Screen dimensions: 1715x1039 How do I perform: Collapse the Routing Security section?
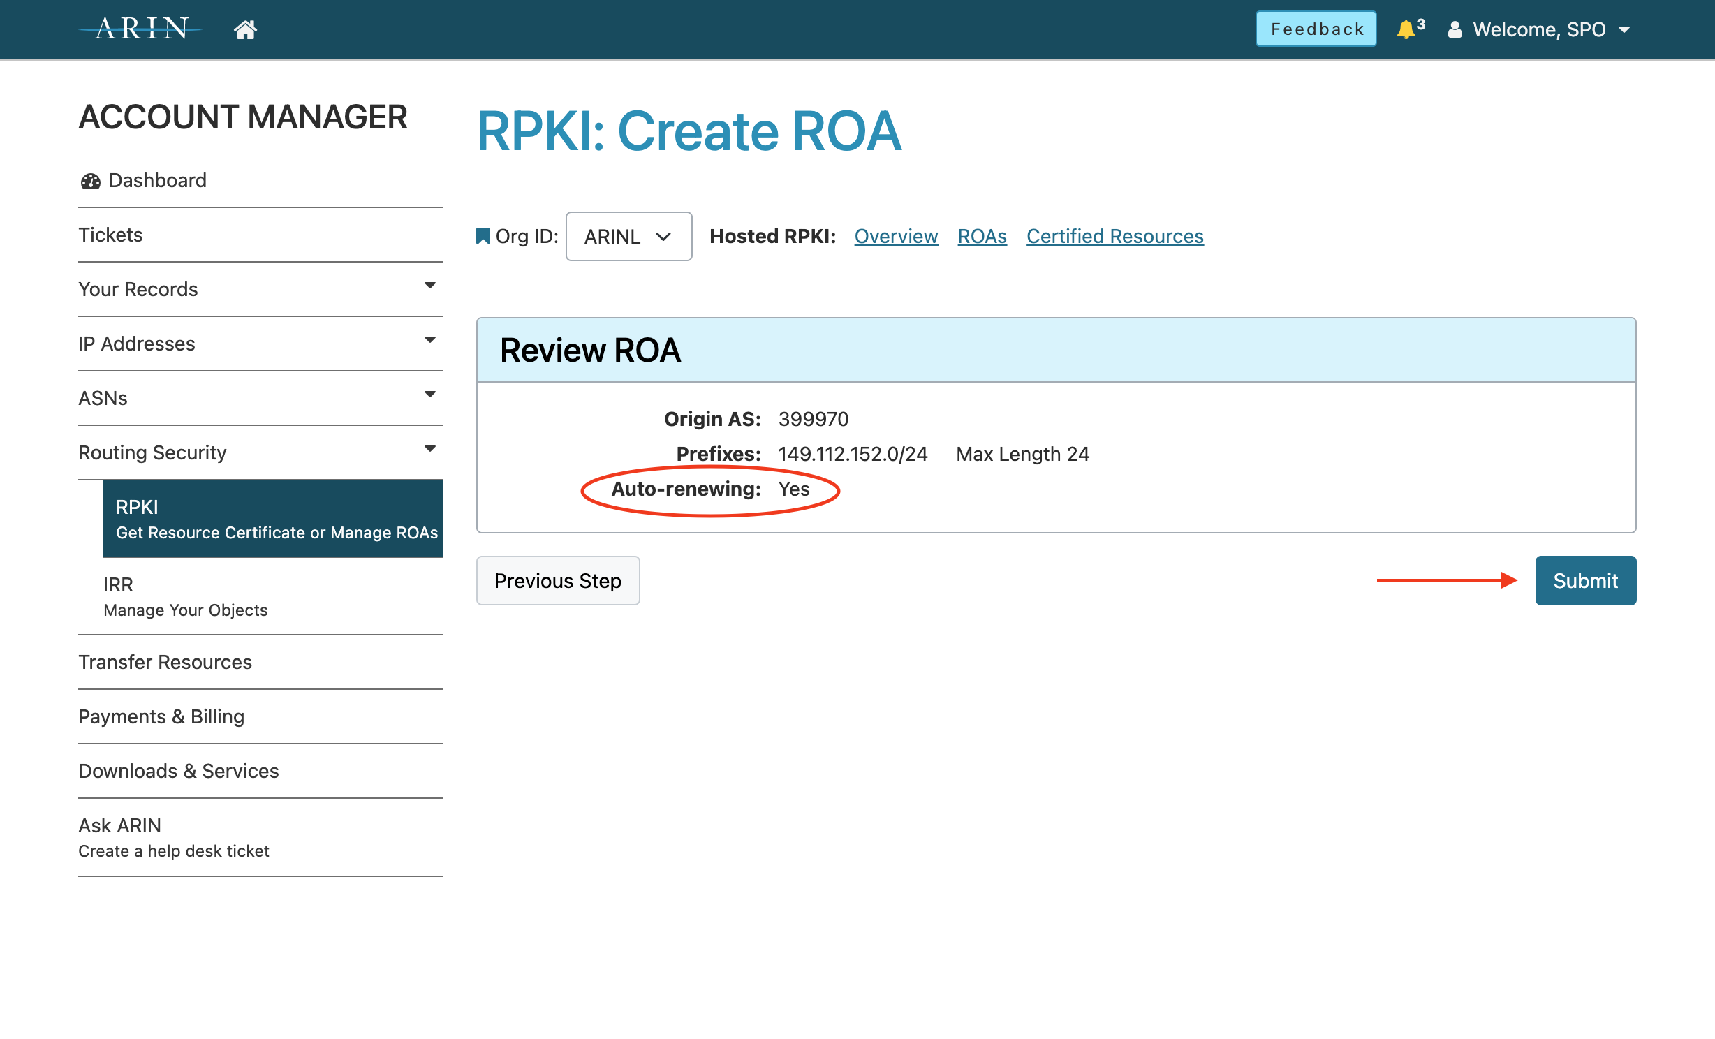click(x=260, y=452)
